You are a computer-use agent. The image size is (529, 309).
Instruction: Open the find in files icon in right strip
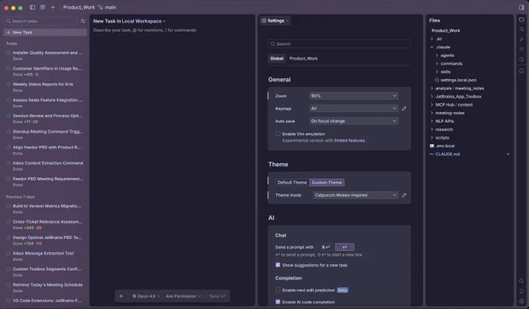(x=521, y=30)
